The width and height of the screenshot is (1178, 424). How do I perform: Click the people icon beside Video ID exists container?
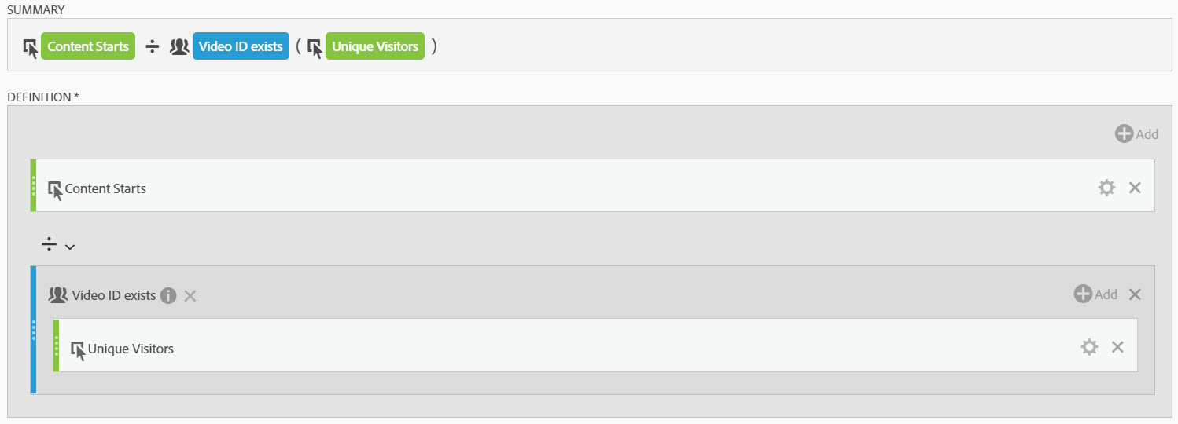click(x=57, y=295)
